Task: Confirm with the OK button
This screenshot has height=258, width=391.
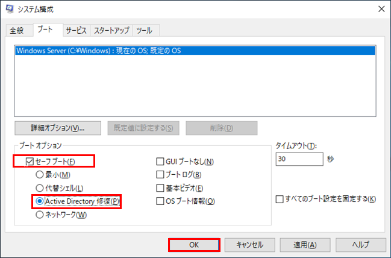Action: pyautogui.click(x=194, y=245)
